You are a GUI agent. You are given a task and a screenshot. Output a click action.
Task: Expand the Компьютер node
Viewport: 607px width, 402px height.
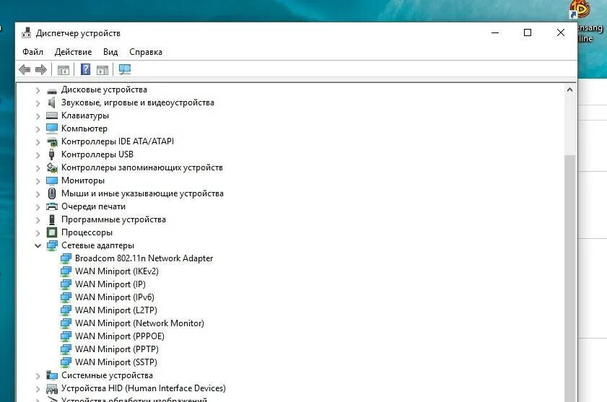38,129
